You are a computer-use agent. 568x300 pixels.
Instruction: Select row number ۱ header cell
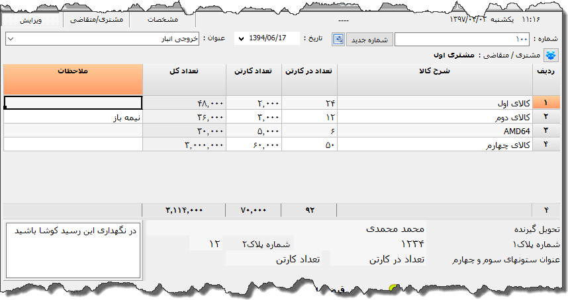coord(546,103)
